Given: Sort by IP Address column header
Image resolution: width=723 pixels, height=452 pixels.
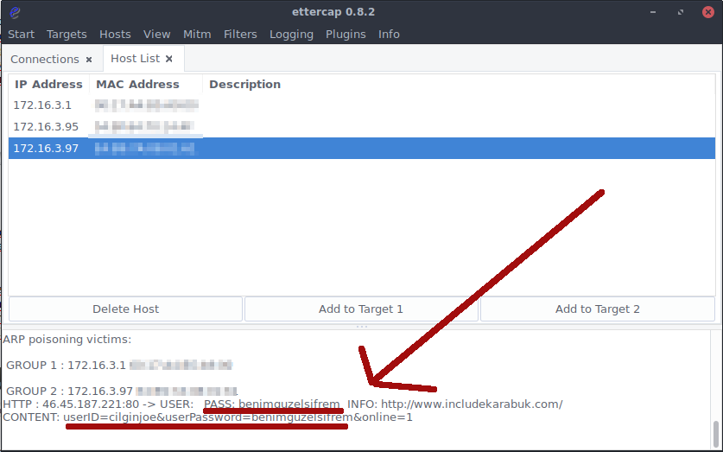Looking at the screenshot, I should [48, 85].
